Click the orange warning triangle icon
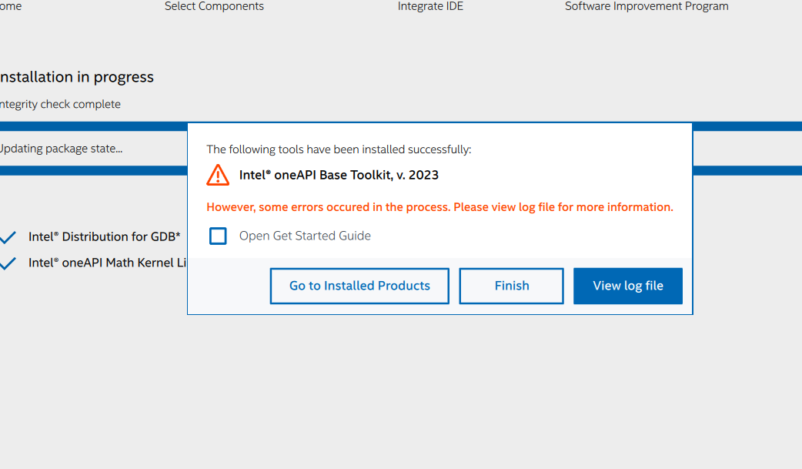802x469 pixels. [218, 175]
